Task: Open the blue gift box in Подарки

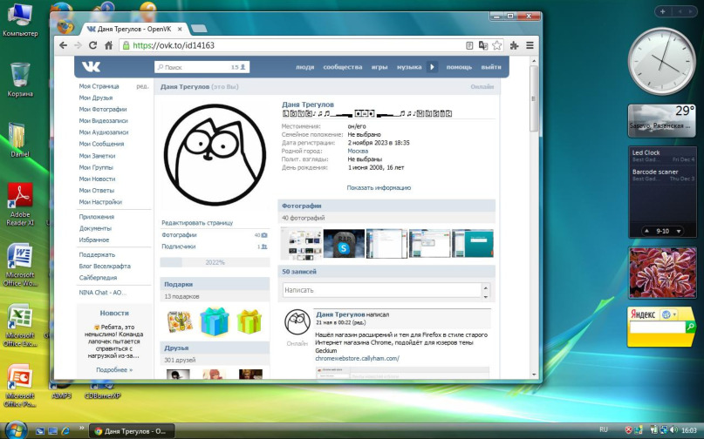Action: coord(214,321)
